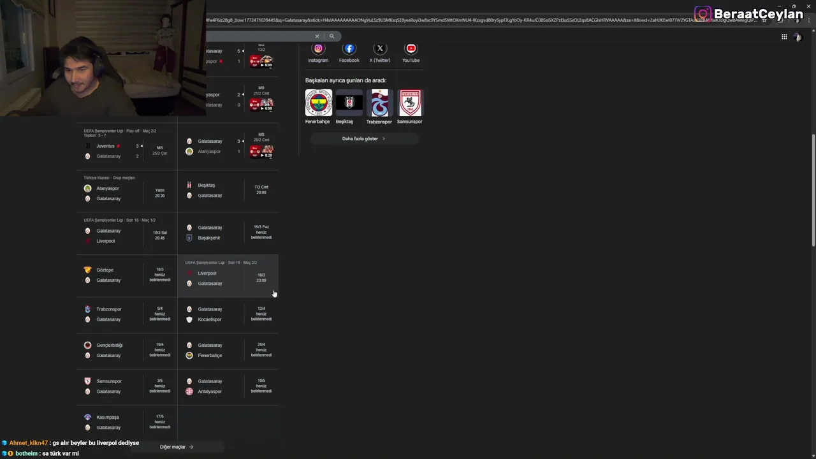Expand Daha fazla göster
Screen dimensions: 816x459
tap(364, 138)
